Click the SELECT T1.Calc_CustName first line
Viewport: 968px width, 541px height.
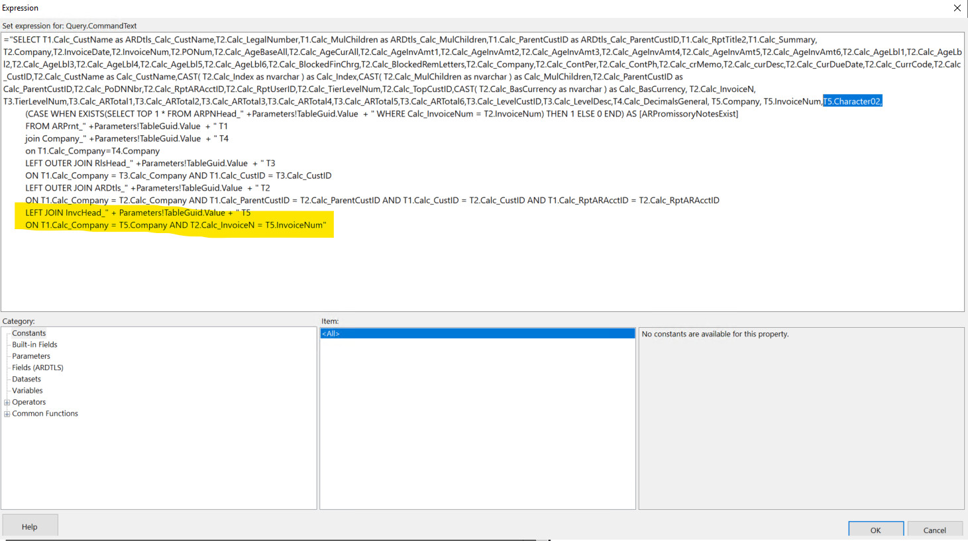coord(410,40)
